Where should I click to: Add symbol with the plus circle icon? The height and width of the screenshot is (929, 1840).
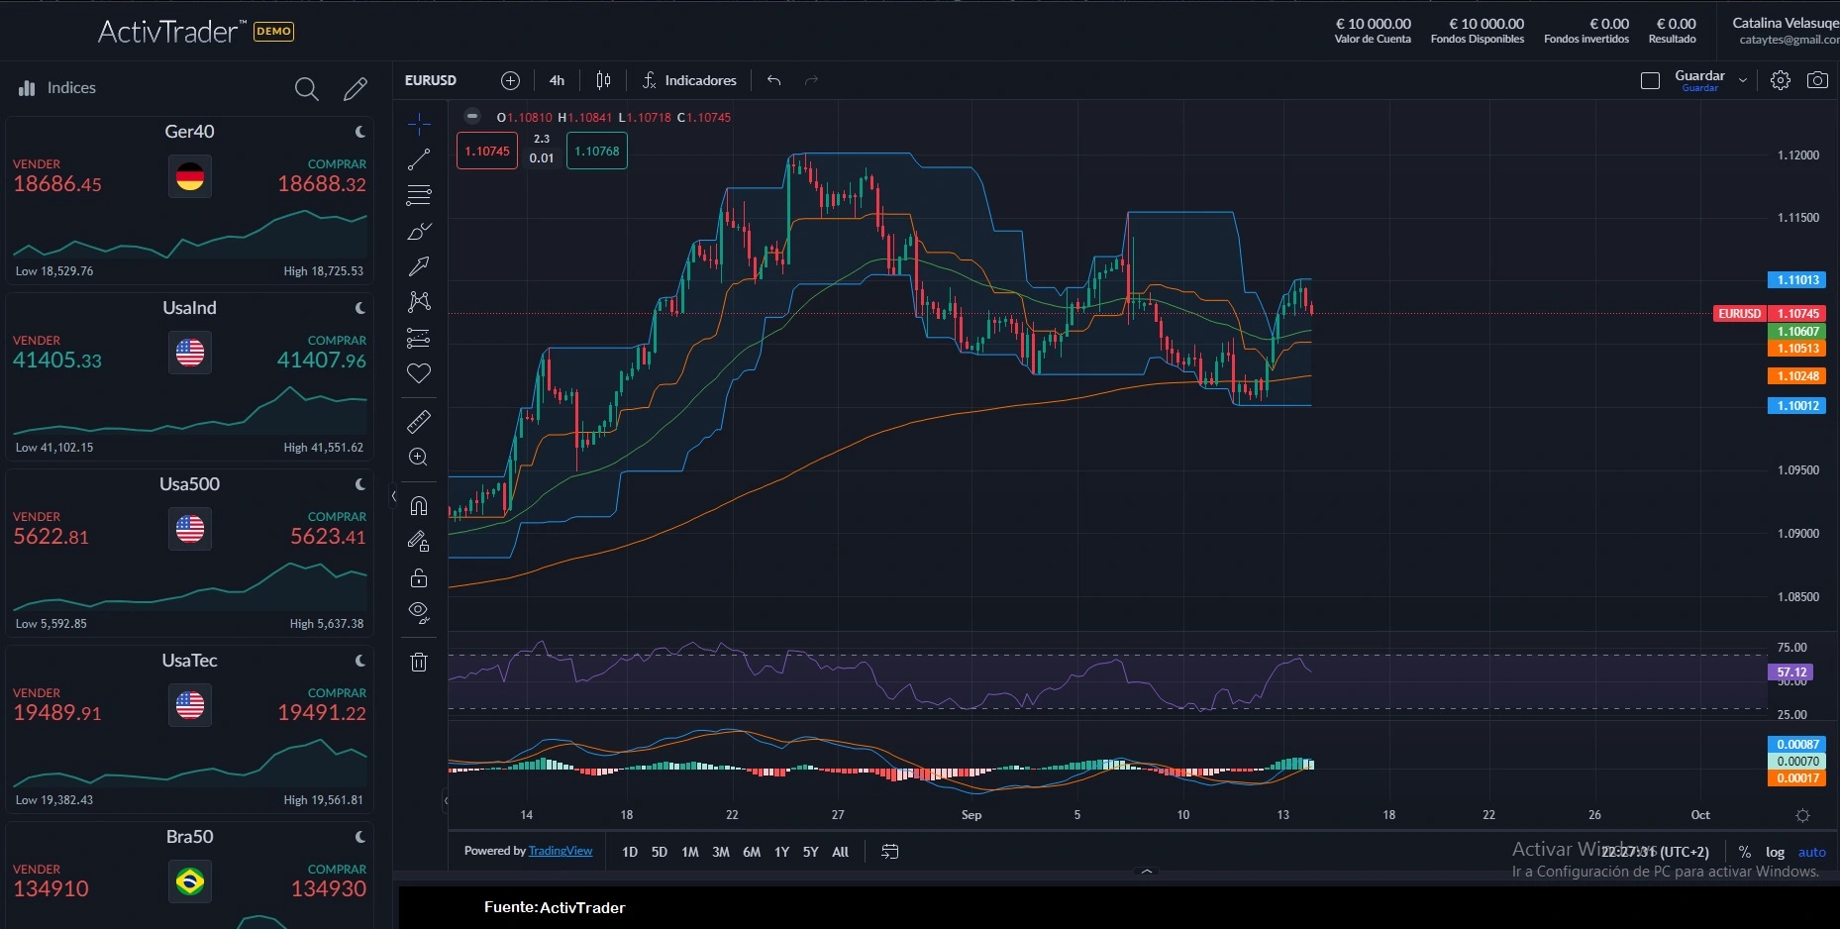[510, 80]
